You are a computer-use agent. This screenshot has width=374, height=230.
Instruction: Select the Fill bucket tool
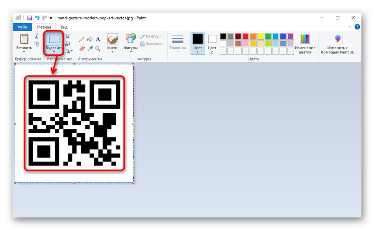point(90,39)
